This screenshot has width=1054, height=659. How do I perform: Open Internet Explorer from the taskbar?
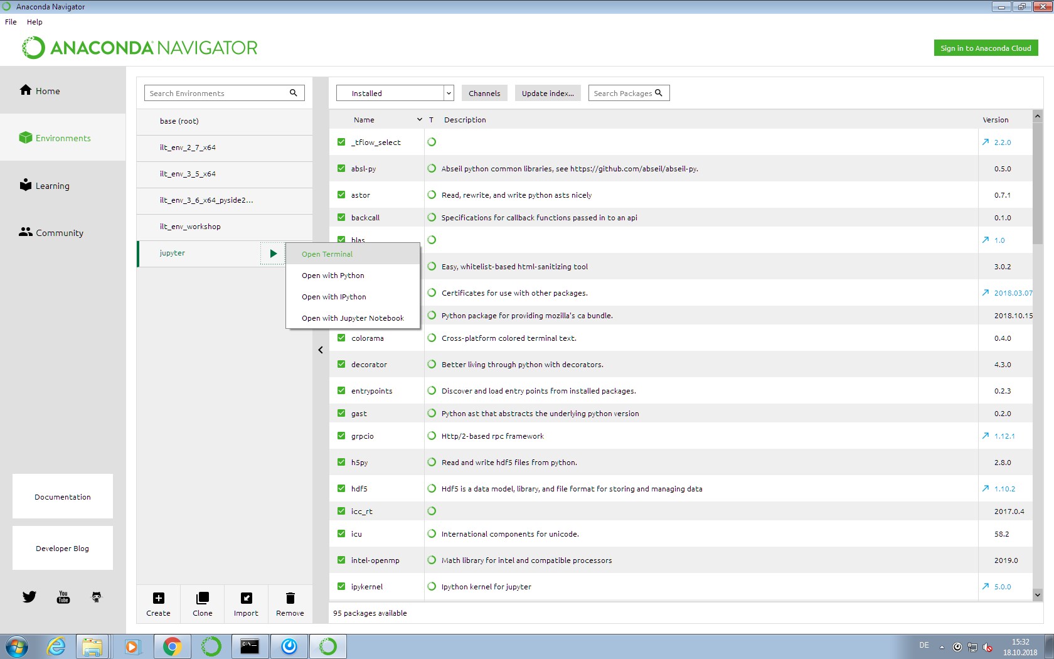tap(56, 646)
